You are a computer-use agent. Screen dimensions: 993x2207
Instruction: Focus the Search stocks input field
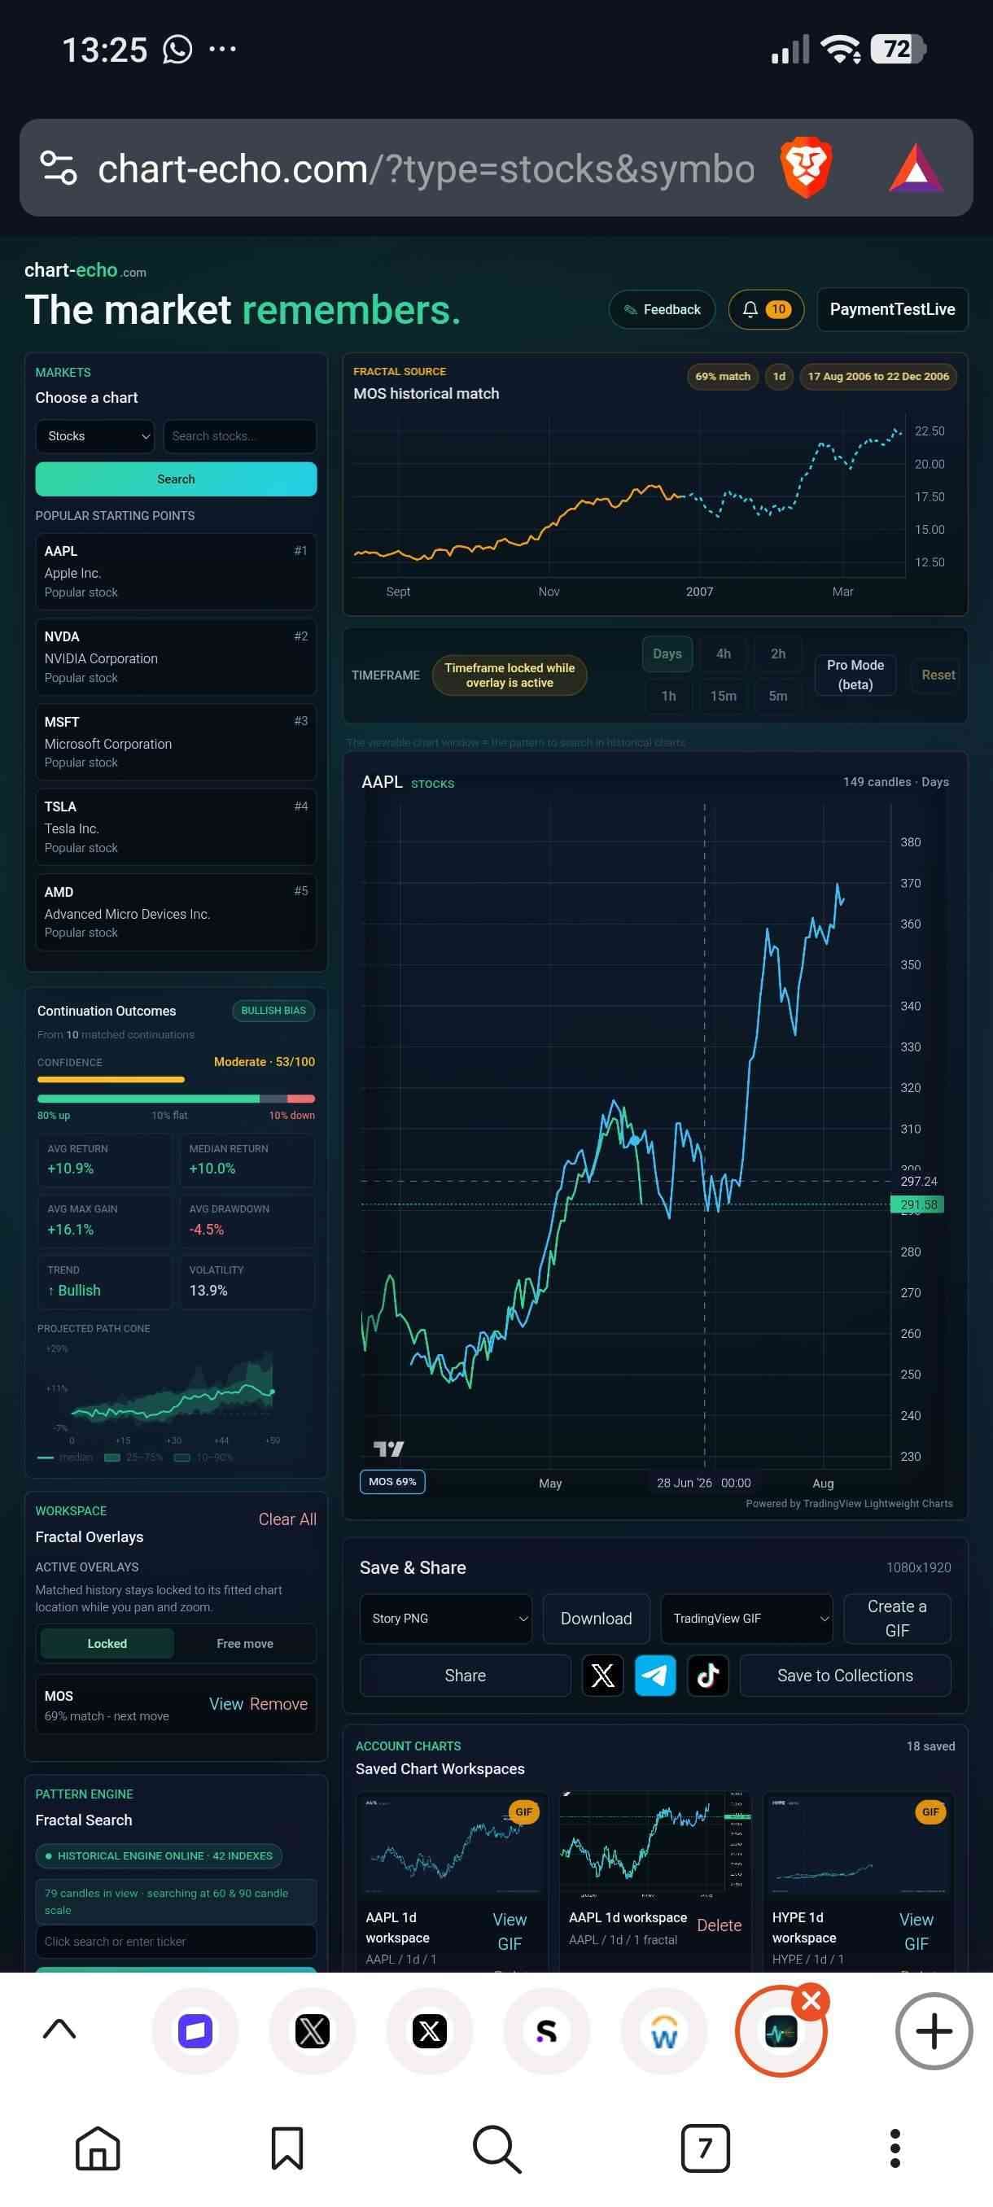pos(239,436)
